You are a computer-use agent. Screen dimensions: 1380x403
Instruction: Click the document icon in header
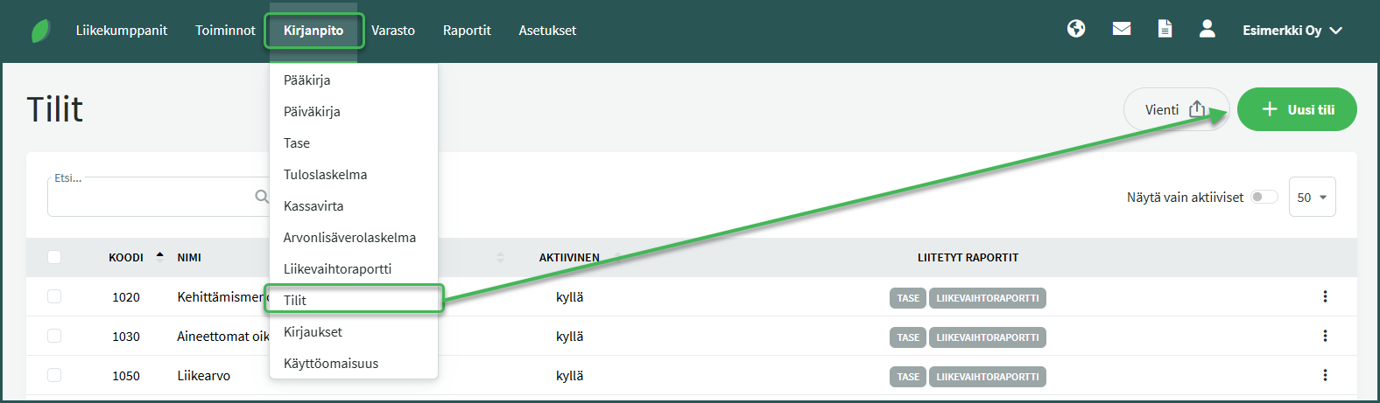1165,29
